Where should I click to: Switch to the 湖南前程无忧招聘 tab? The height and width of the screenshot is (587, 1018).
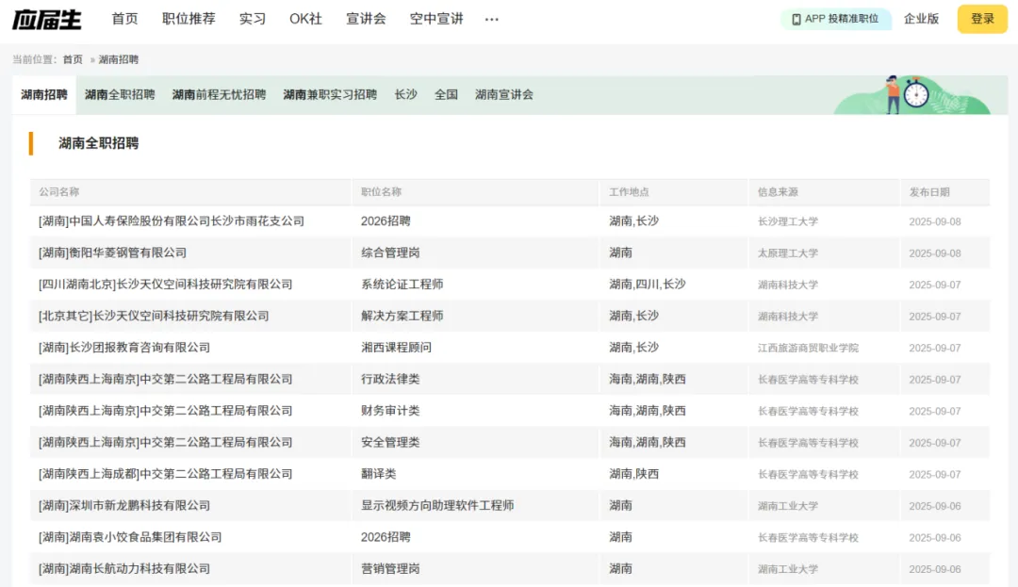tap(220, 95)
